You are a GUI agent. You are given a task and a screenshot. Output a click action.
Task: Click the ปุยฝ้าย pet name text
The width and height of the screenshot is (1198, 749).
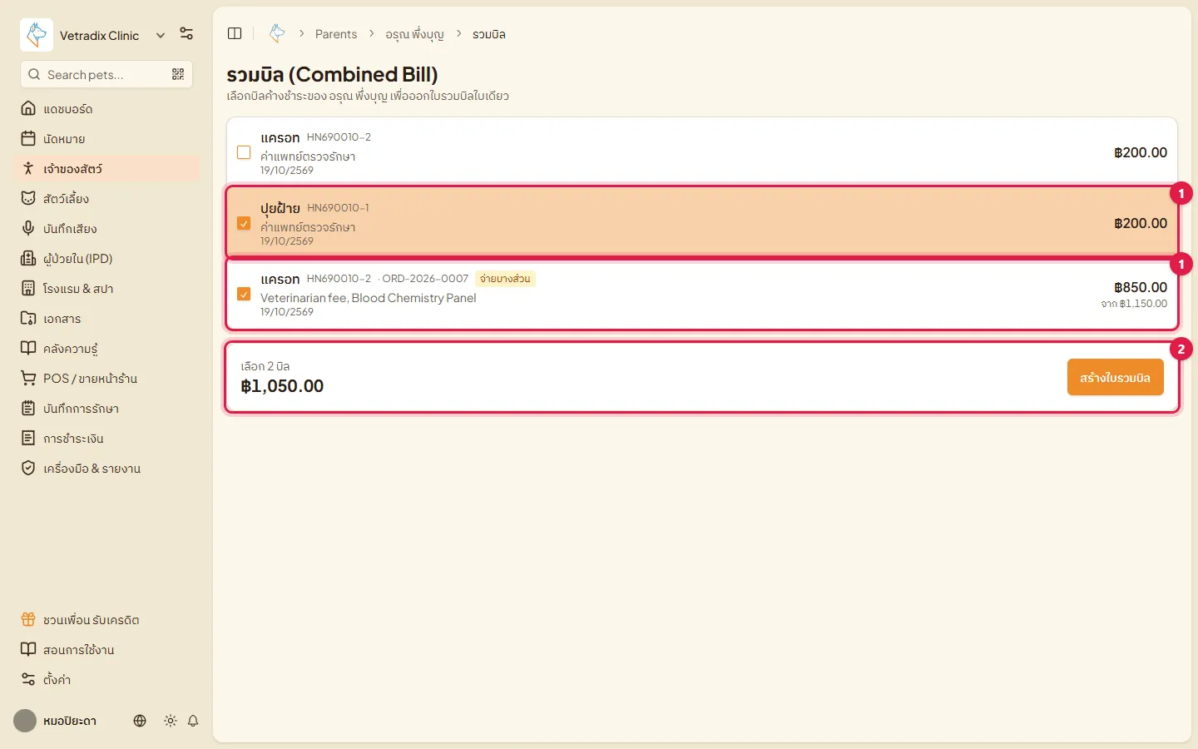pyautogui.click(x=280, y=208)
